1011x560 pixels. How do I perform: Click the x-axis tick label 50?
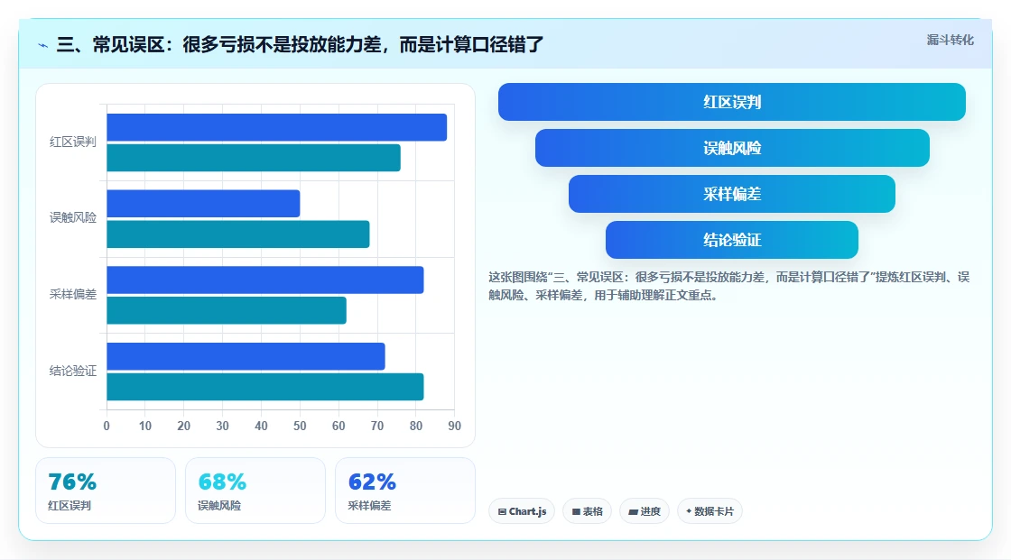point(300,426)
